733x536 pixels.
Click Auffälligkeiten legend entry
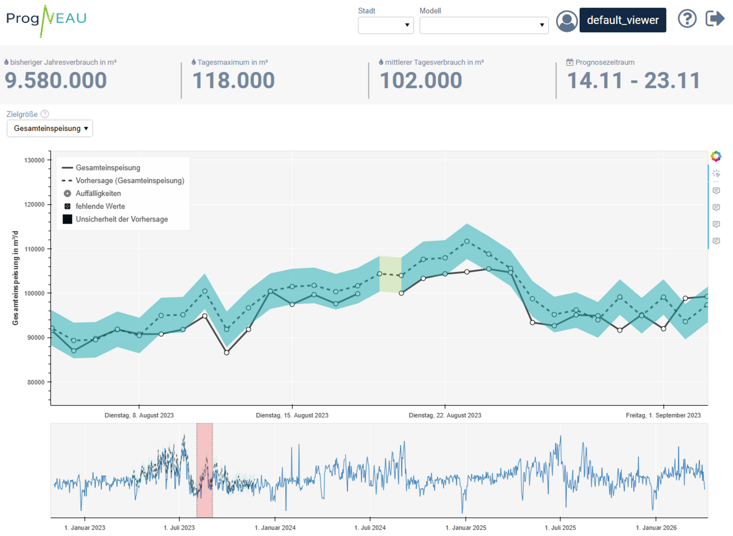click(98, 193)
